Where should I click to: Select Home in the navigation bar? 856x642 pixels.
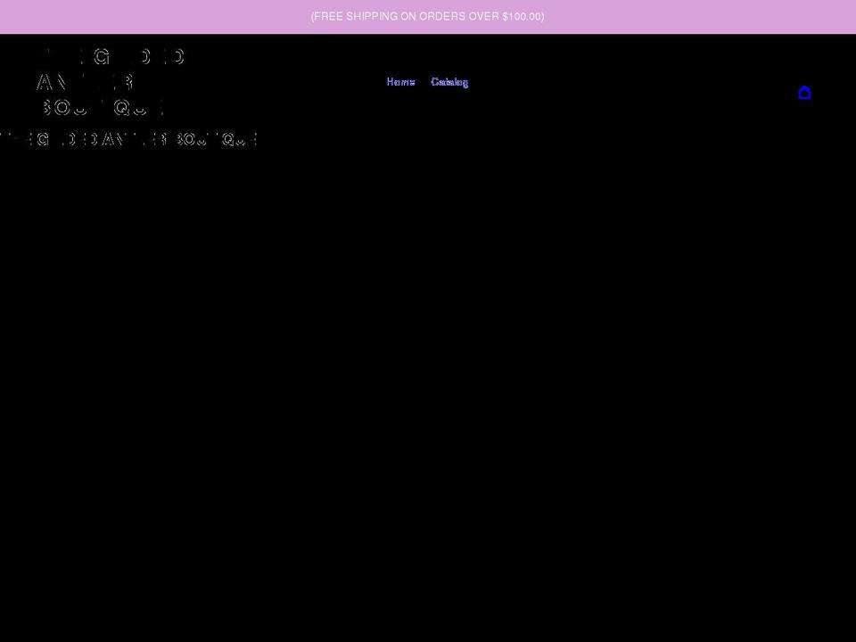coord(400,82)
